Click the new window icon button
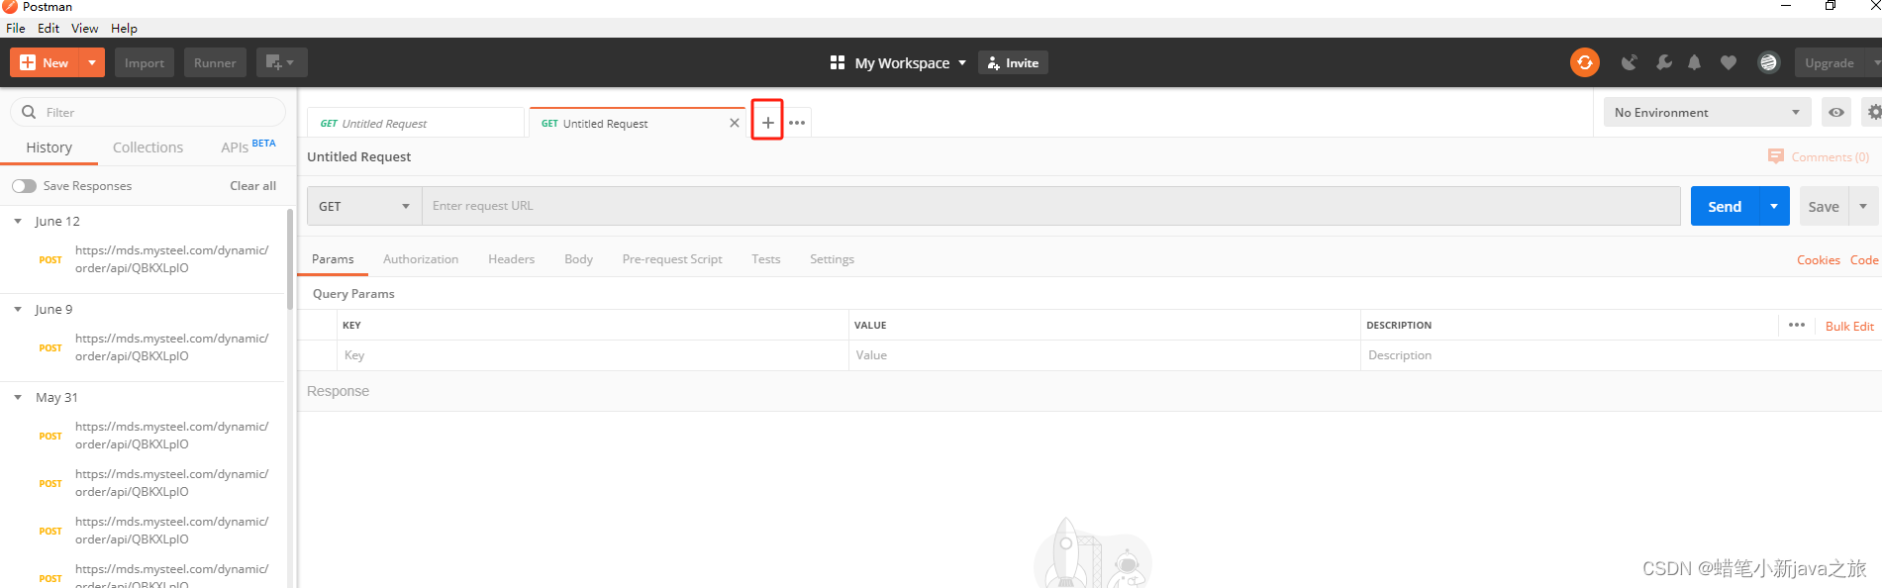1882x588 pixels. (281, 62)
